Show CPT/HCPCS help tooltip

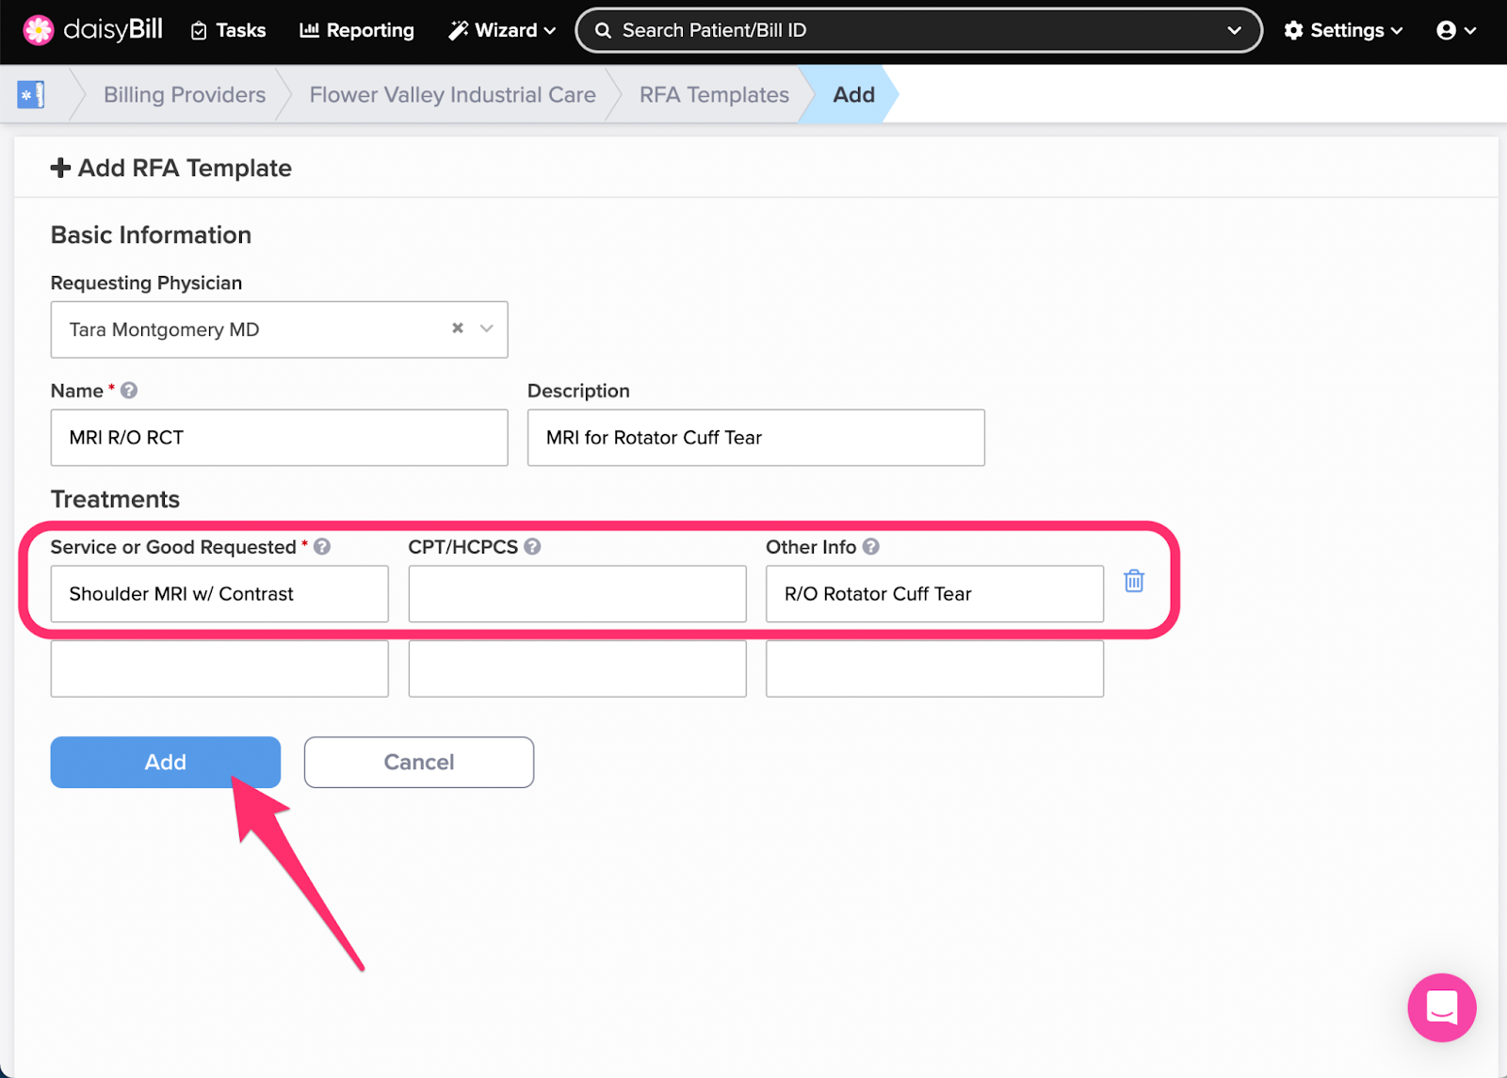(532, 547)
